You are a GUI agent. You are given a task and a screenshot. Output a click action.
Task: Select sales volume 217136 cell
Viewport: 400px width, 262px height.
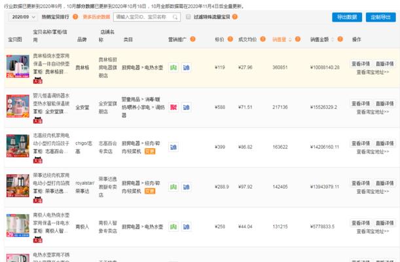280,107
